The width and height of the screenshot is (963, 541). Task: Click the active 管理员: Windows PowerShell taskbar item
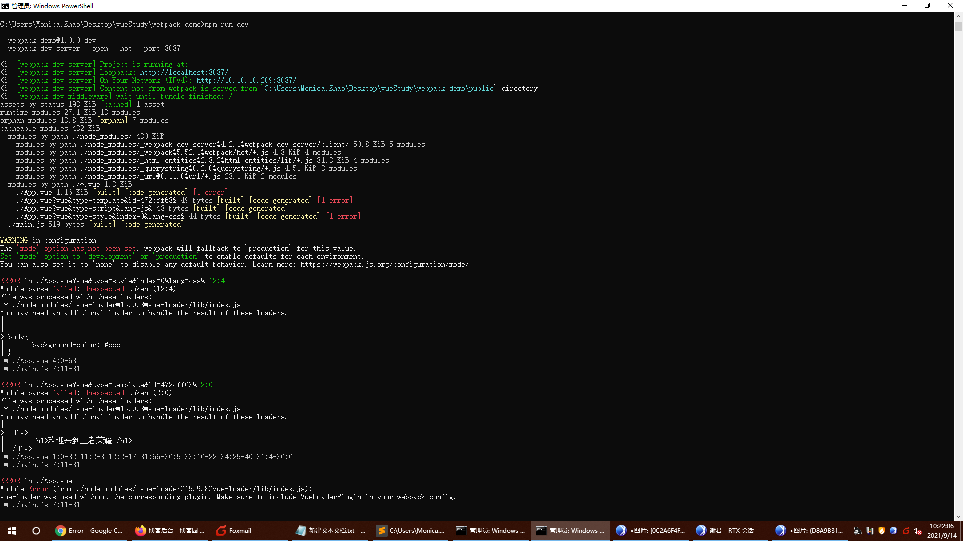pyautogui.click(x=570, y=531)
